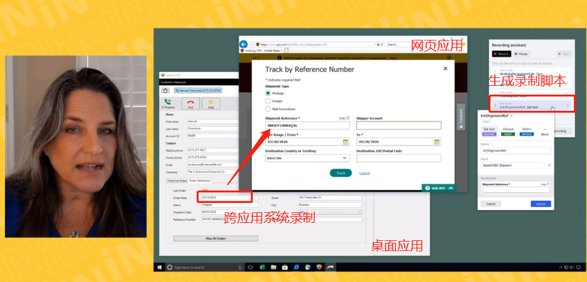
Task: Click the Task View taskbar icon
Action: tap(250, 268)
